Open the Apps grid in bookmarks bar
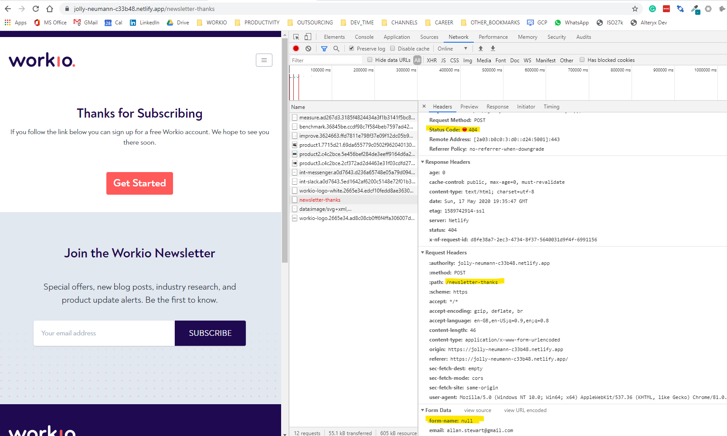Image resolution: width=727 pixels, height=436 pixels. click(16, 23)
